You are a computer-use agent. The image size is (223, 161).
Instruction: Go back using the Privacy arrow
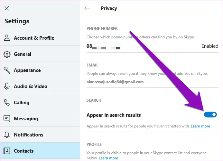click(x=87, y=8)
